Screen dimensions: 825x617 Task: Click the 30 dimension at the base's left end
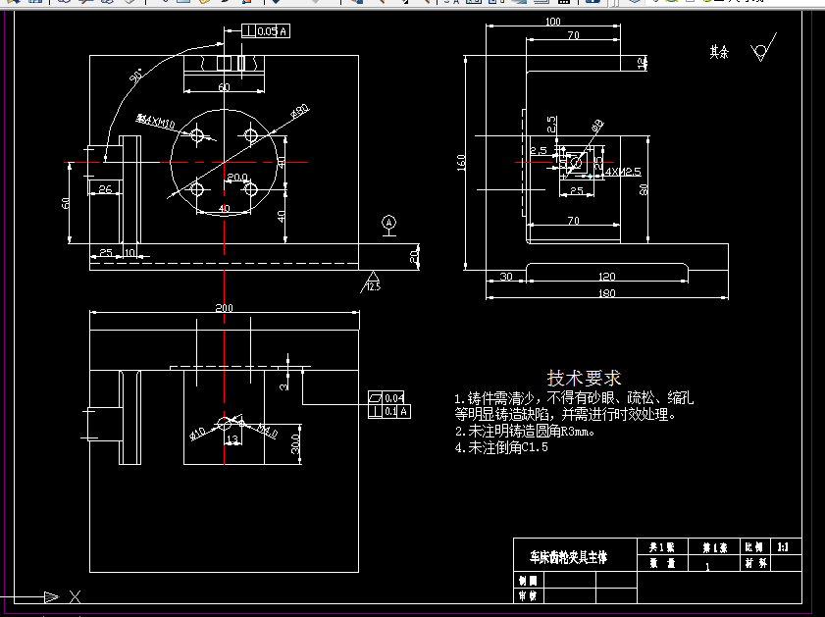click(x=506, y=277)
